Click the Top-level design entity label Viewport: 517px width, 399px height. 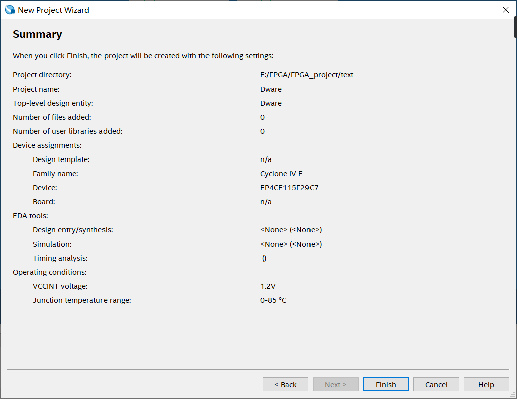pos(53,103)
